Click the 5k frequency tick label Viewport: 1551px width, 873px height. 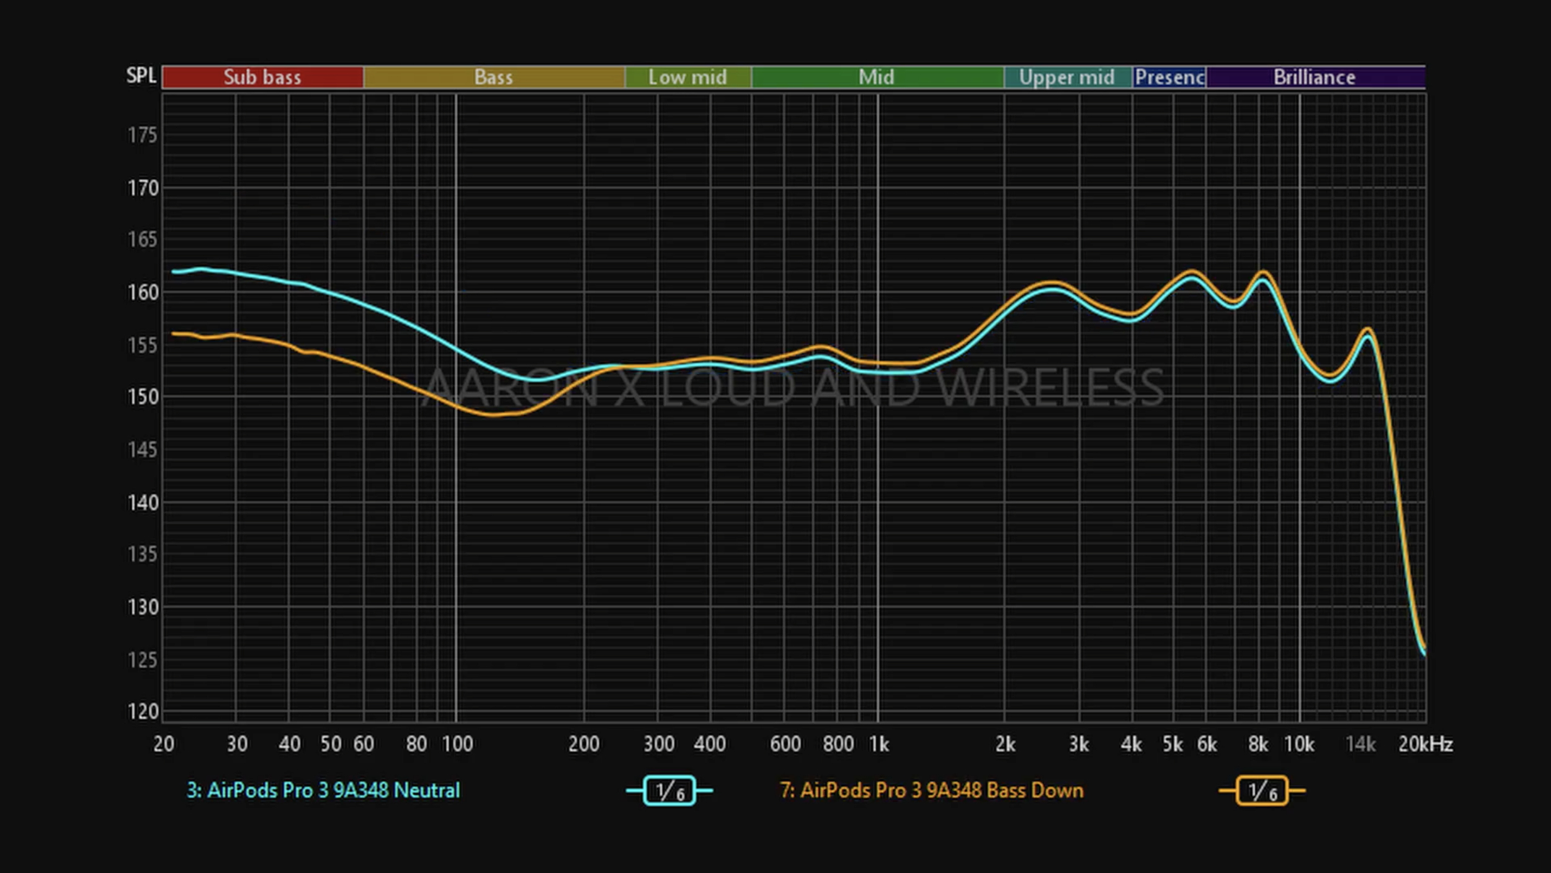coord(1173,744)
